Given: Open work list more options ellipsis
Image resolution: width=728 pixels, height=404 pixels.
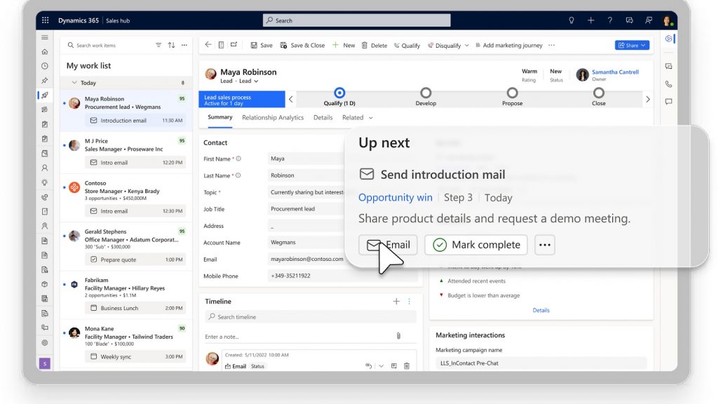Looking at the screenshot, I should coord(184,45).
